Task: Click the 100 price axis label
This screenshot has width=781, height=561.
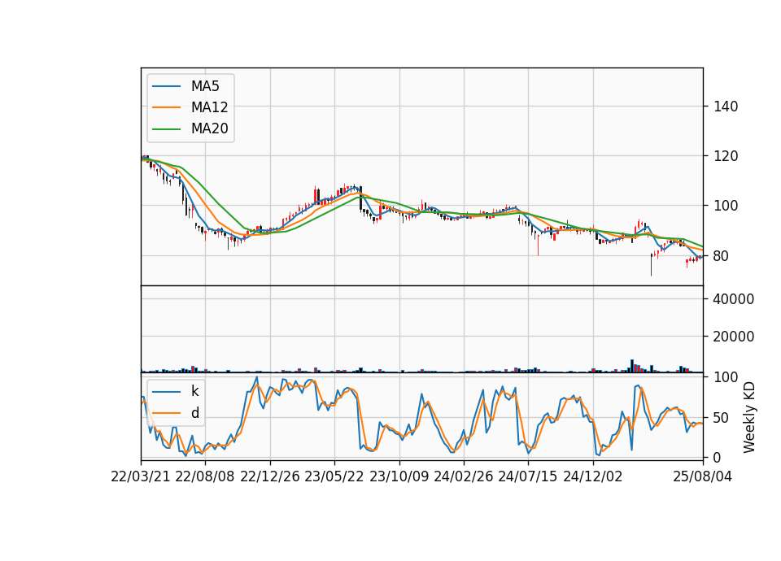Action: tap(726, 206)
